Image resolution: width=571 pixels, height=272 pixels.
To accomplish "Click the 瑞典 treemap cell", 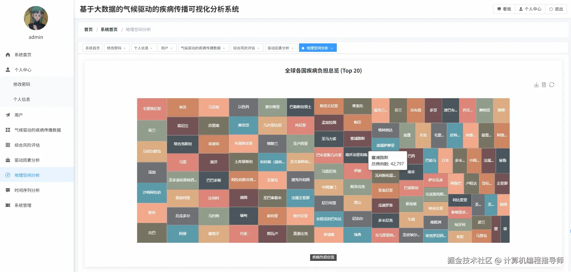I will (357, 235).
